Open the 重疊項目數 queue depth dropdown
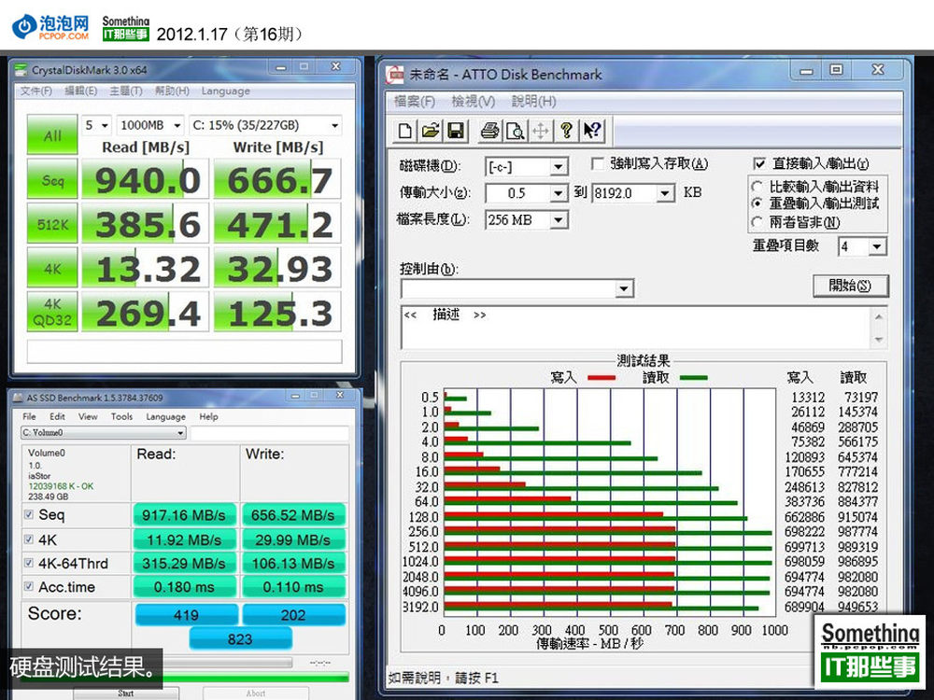This screenshot has height=700, width=934. (x=877, y=246)
